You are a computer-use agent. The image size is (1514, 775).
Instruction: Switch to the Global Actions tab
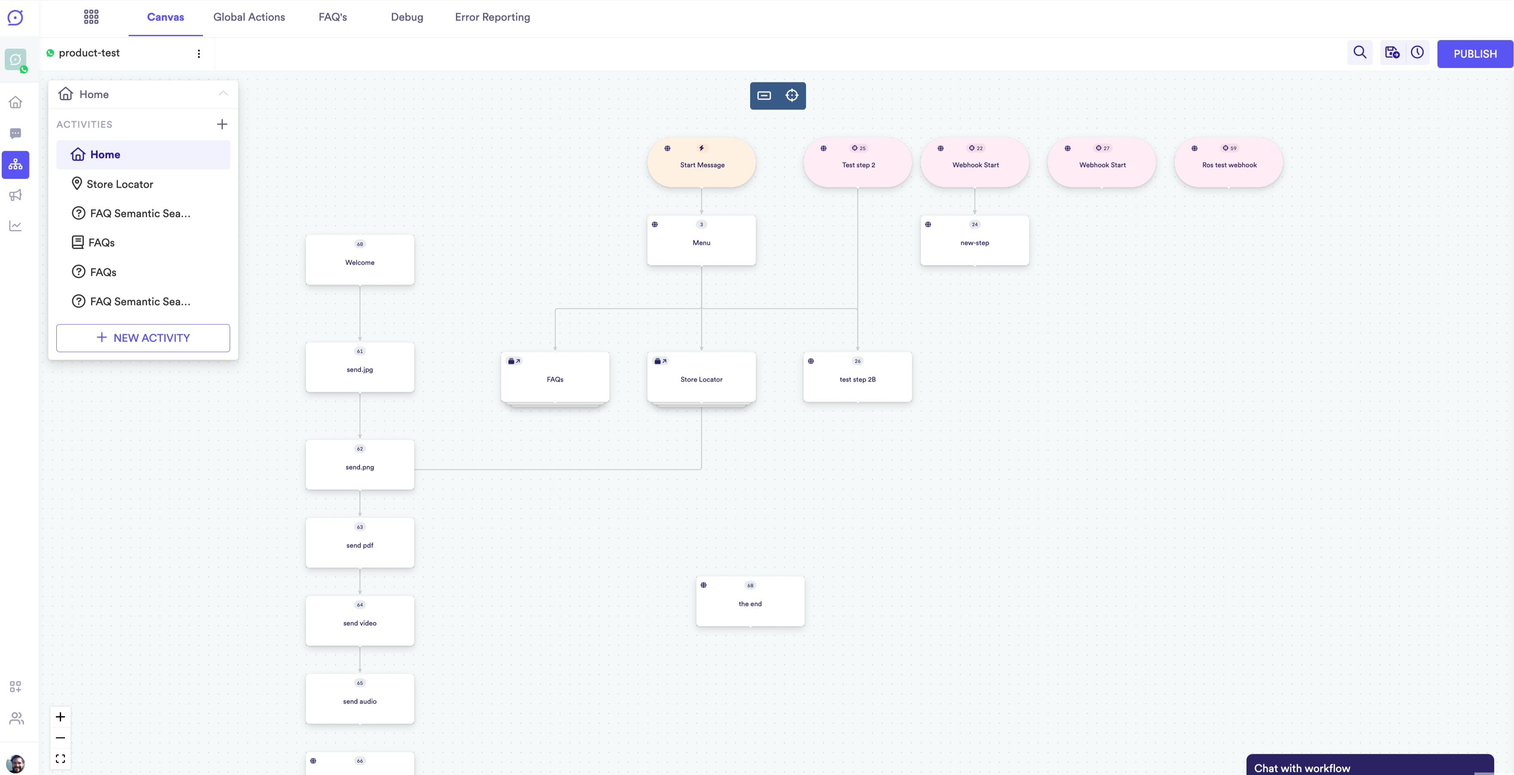click(249, 17)
